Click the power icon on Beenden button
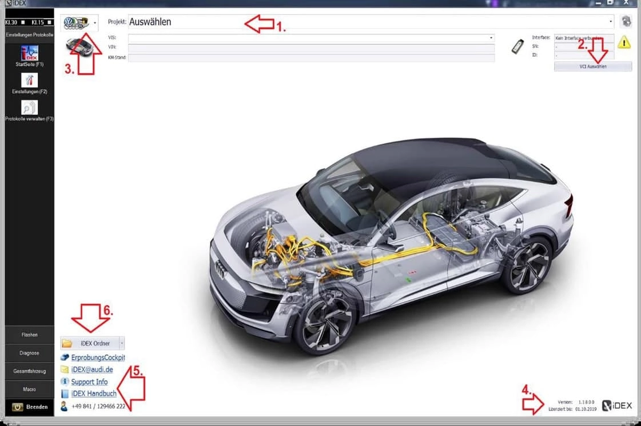The image size is (641, 426). tap(17, 407)
